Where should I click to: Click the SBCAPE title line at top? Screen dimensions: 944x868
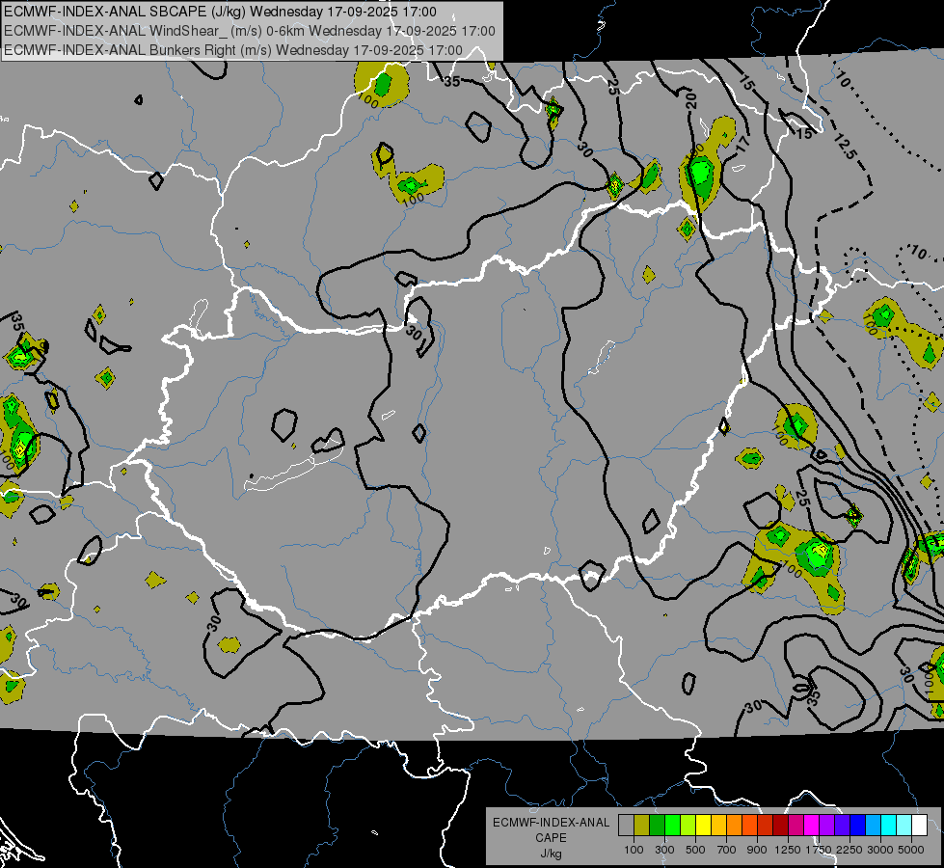220,13
